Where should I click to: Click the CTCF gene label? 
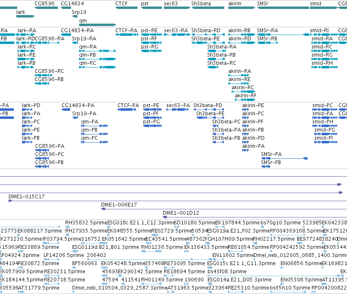tap(121, 4)
